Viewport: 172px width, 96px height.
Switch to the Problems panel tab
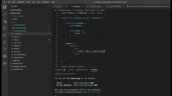(58, 70)
